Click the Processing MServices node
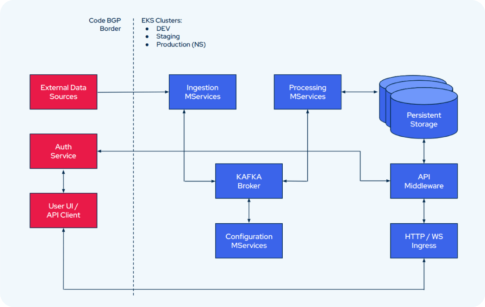485x307 pixels. pyautogui.click(x=308, y=92)
